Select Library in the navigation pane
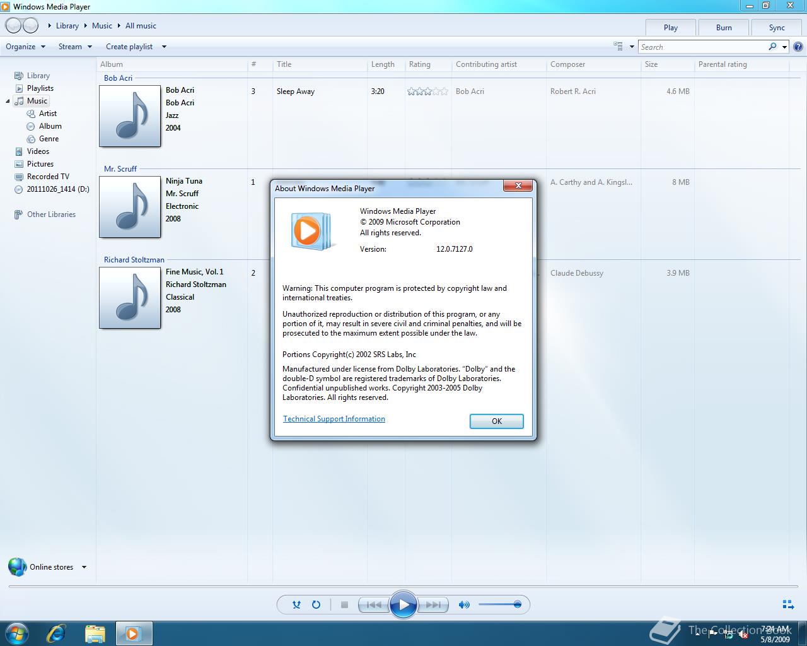The image size is (807, 646). coord(38,76)
